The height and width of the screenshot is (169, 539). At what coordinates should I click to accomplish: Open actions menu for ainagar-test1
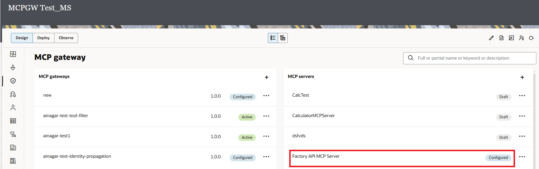coord(266,136)
